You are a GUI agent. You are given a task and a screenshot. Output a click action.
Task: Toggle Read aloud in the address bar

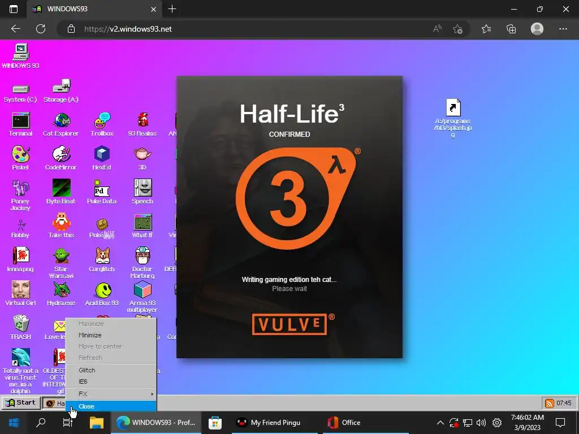pos(437,29)
